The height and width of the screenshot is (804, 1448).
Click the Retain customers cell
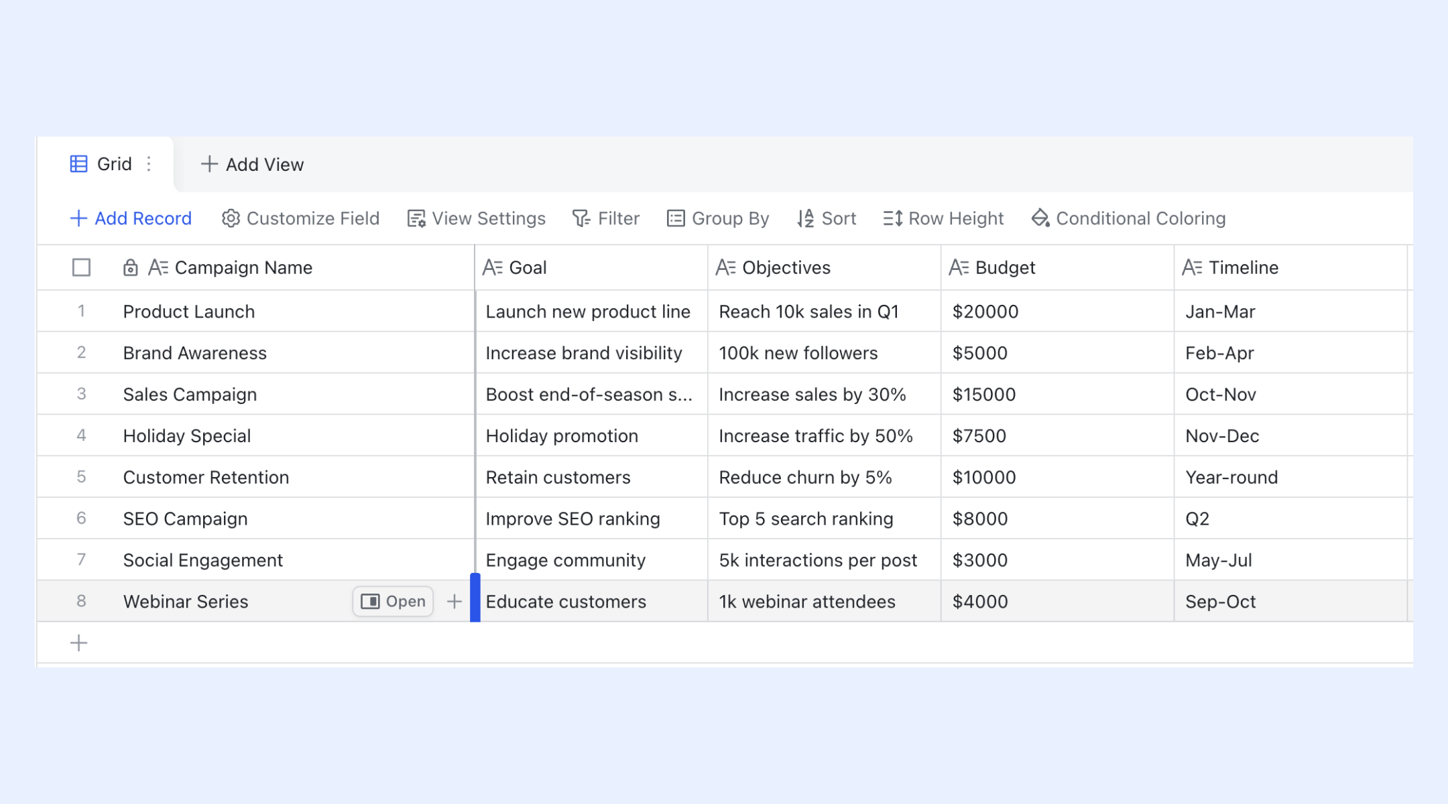(591, 478)
